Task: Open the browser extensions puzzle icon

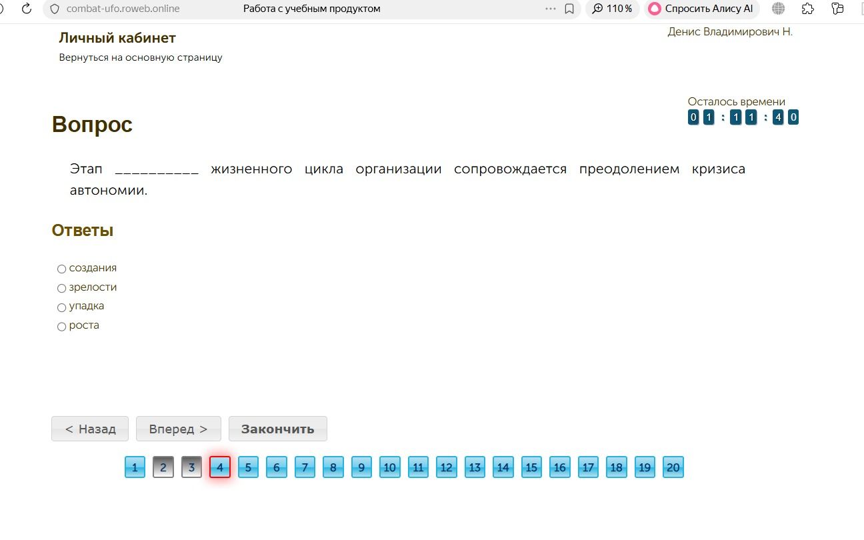Action: pyautogui.click(x=808, y=9)
